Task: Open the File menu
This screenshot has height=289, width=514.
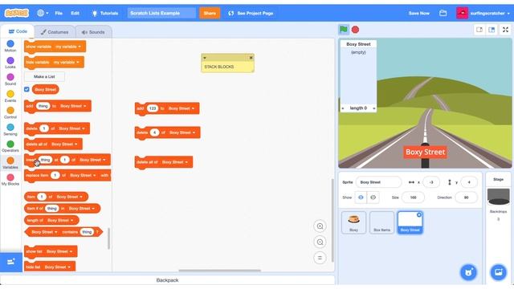Action: point(59,13)
